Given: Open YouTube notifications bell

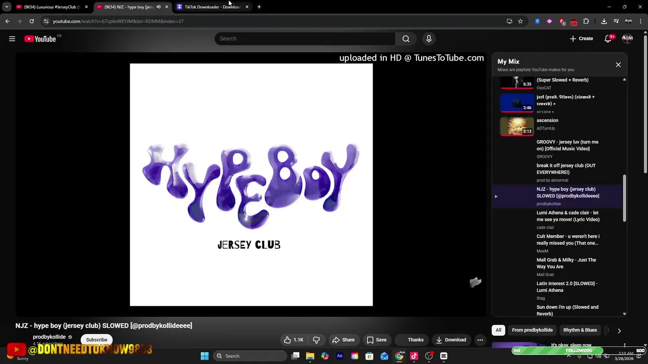Looking at the screenshot, I should click(x=609, y=39).
